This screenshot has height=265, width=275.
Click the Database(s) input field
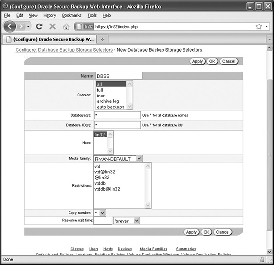pyautogui.click(x=117, y=115)
